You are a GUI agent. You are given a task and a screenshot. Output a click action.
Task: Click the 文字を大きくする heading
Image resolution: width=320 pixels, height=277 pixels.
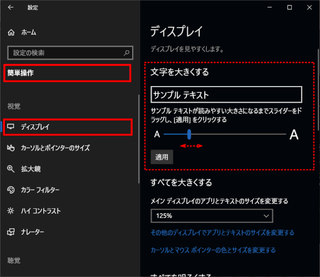(x=180, y=72)
